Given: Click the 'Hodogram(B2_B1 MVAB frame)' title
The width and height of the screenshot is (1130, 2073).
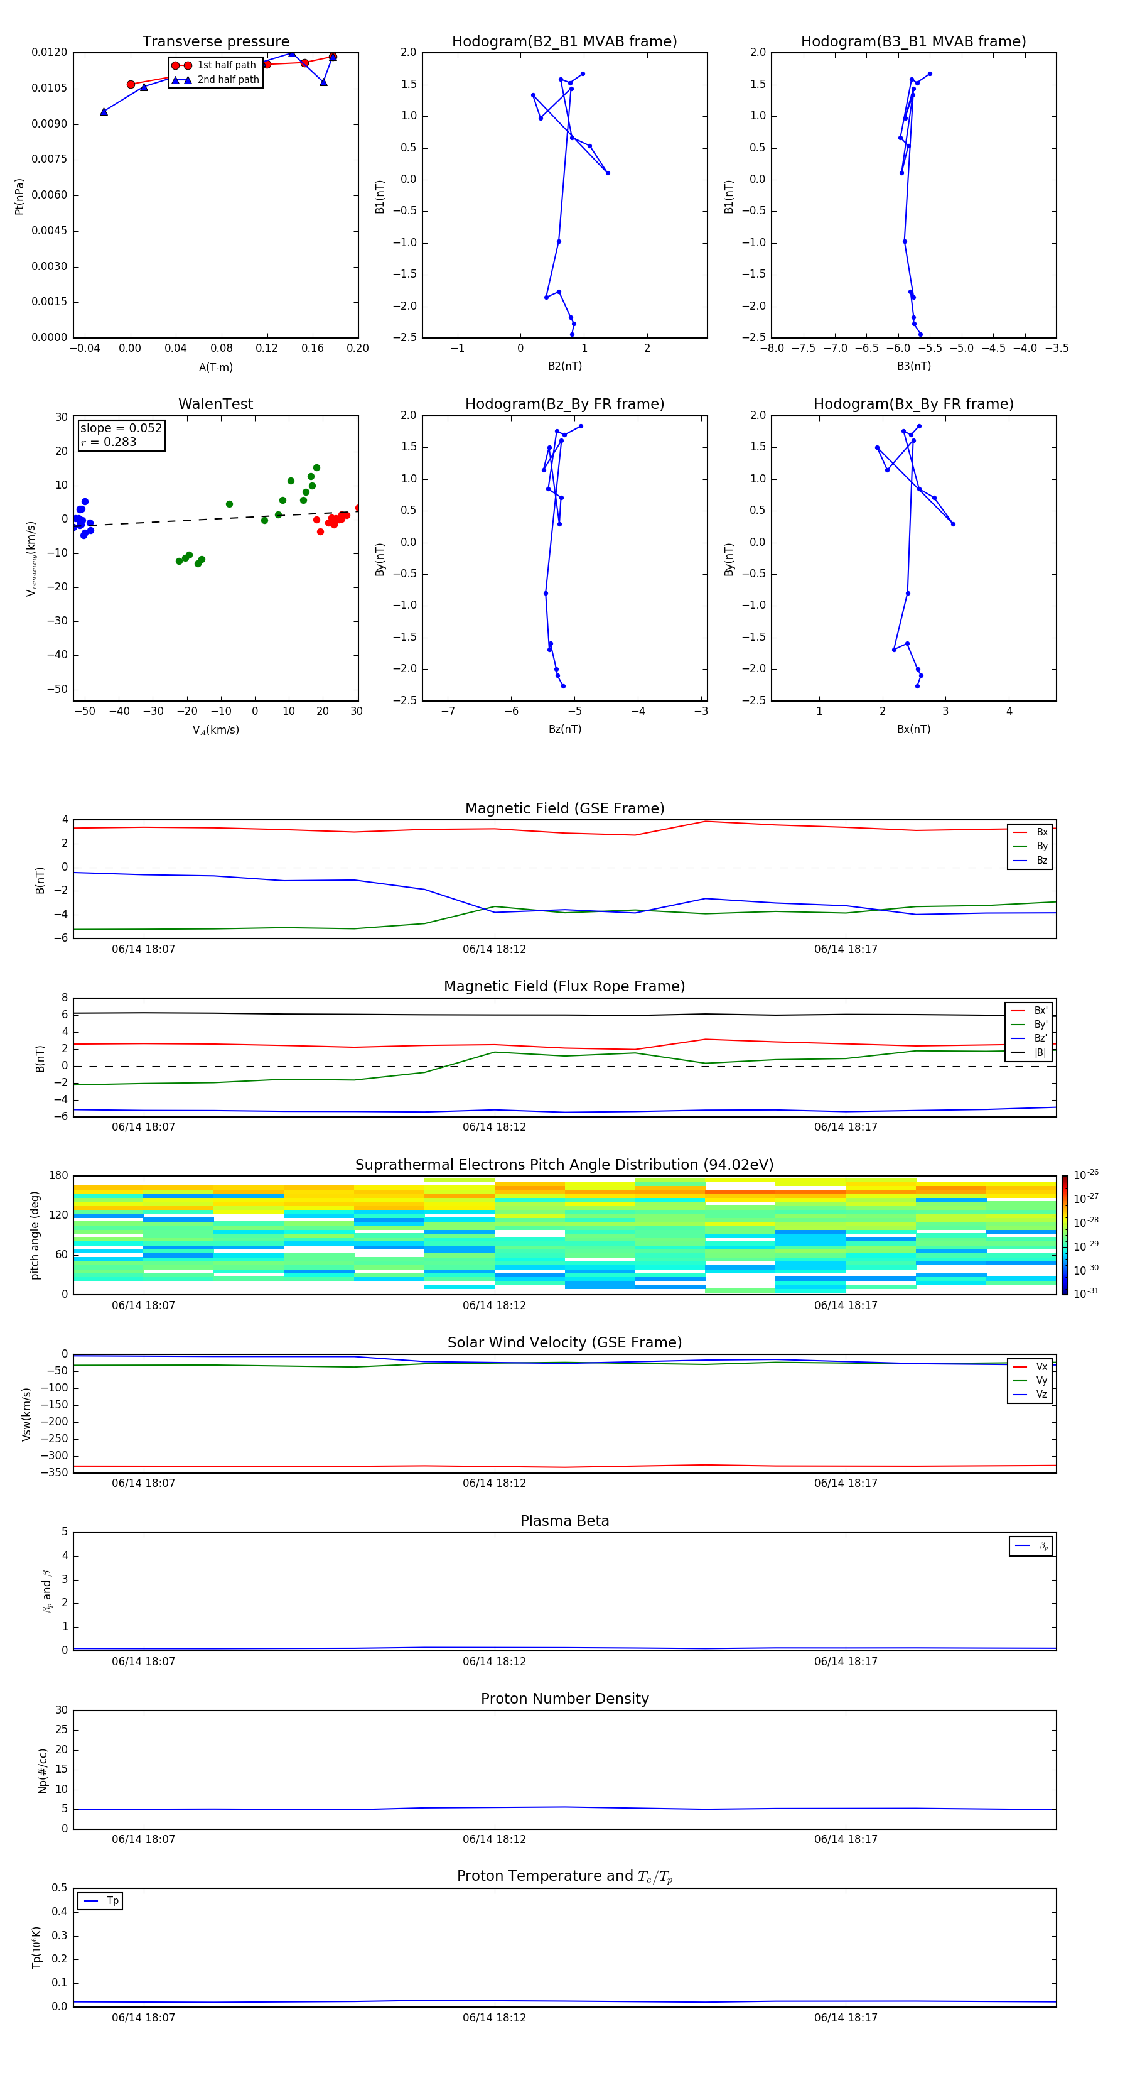Looking at the screenshot, I should (x=564, y=42).
